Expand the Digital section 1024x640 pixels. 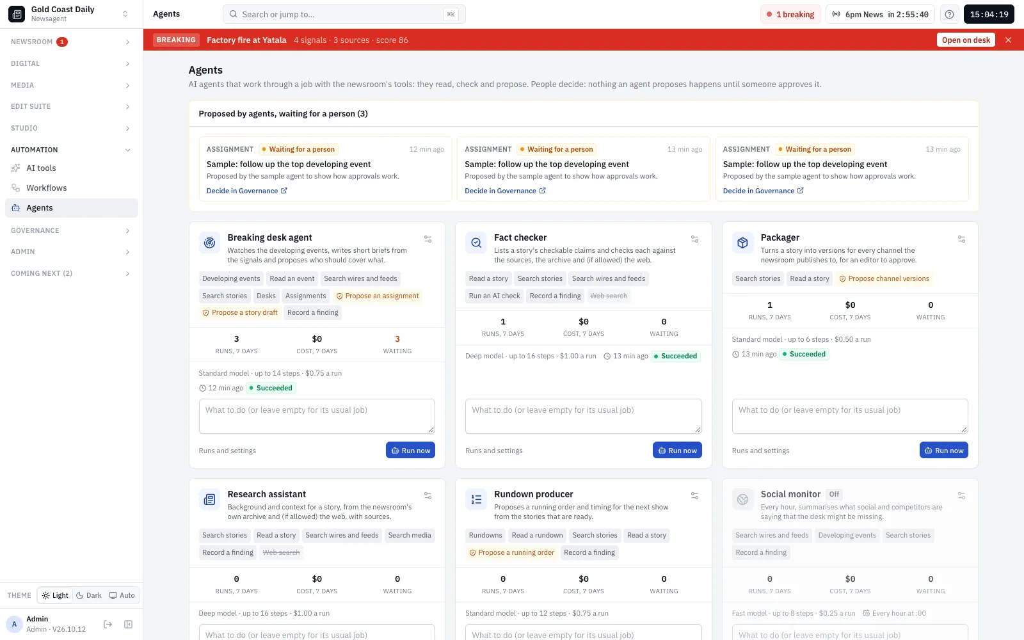click(x=72, y=63)
